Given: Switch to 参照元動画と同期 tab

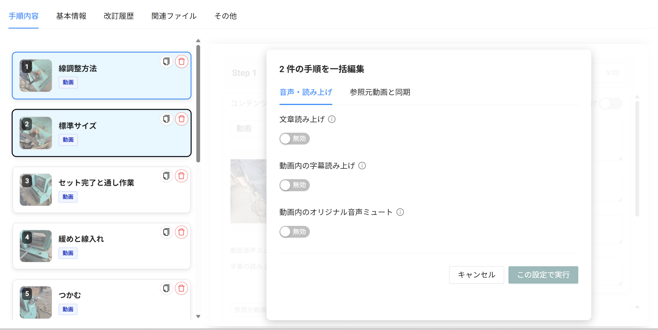Looking at the screenshot, I should [380, 92].
